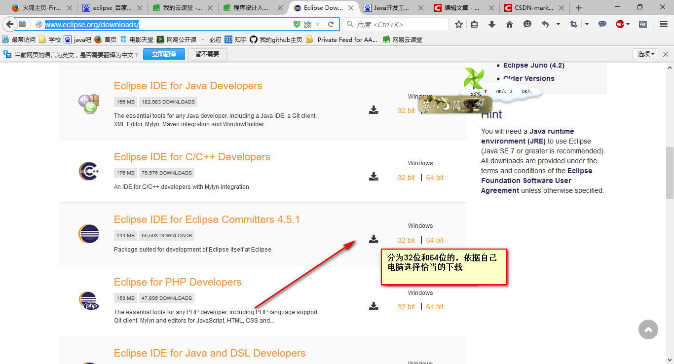The height and width of the screenshot is (364, 674).
Task: Click the QR code icon in address bar
Action: pyautogui.click(x=308, y=24)
